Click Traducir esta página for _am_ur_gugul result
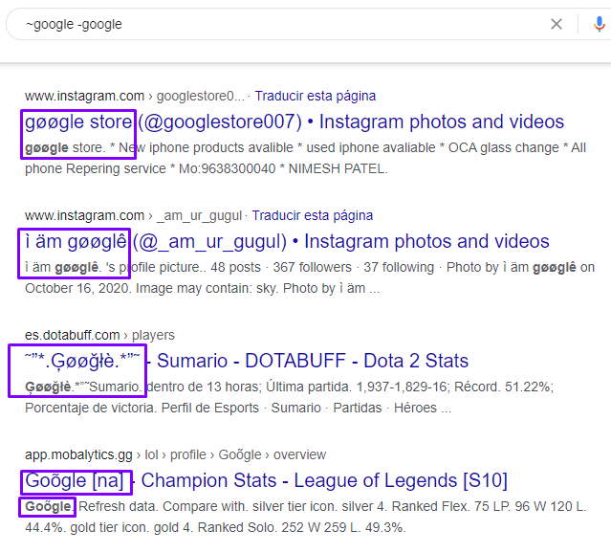 (x=313, y=215)
